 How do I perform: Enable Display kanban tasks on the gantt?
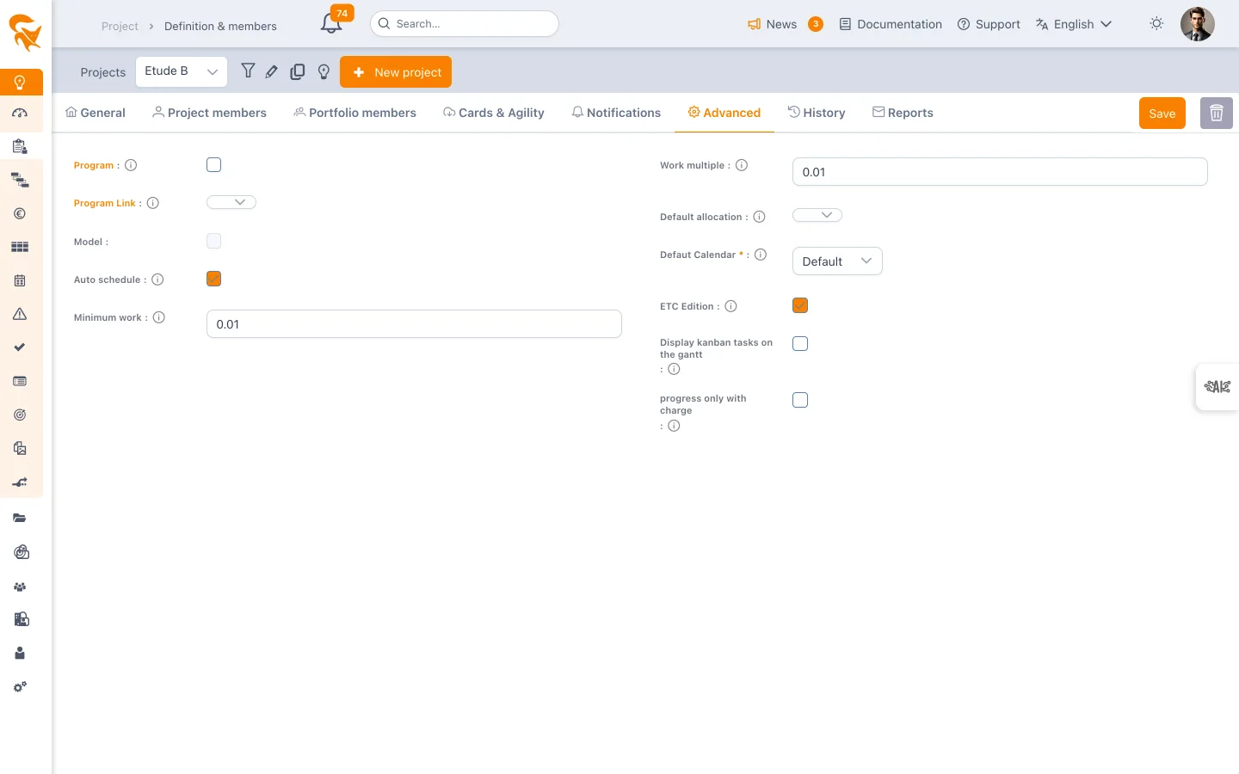click(x=800, y=344)
